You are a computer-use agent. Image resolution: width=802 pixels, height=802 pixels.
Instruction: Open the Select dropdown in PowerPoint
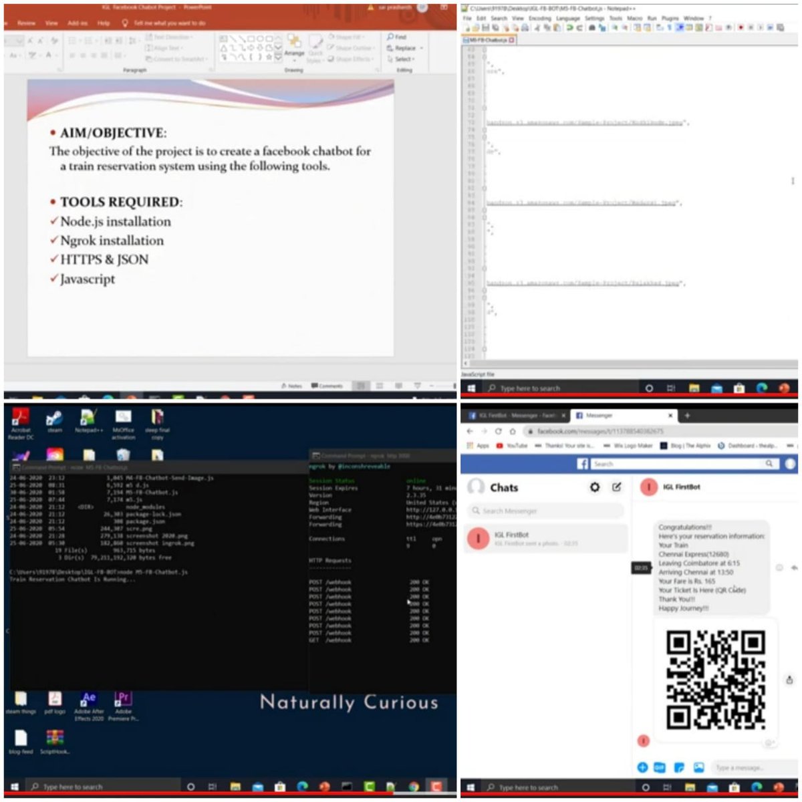click(401, 59)
